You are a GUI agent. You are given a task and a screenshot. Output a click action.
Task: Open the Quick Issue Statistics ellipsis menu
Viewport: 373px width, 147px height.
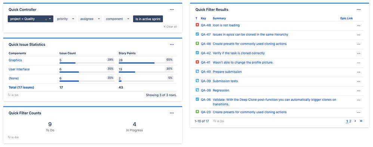pyautogui.click(x=172, y=45)
